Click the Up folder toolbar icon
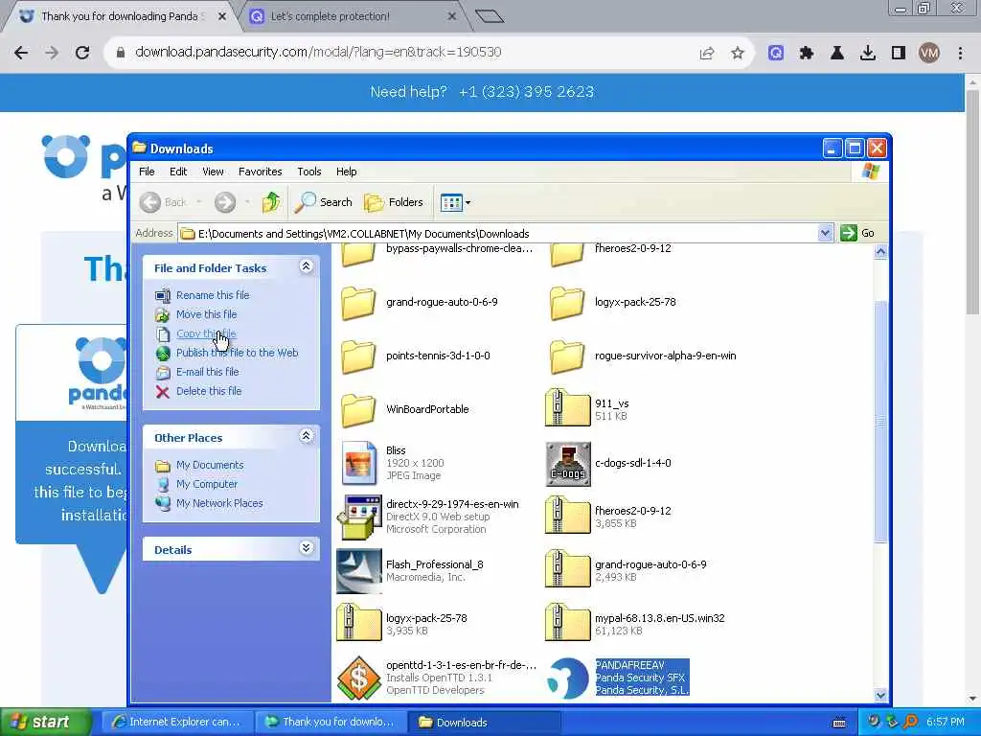Viewport: 981px width, 736px height. [271, 202]
